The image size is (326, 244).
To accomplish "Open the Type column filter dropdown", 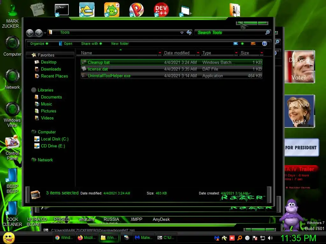I will pos(236,53).
